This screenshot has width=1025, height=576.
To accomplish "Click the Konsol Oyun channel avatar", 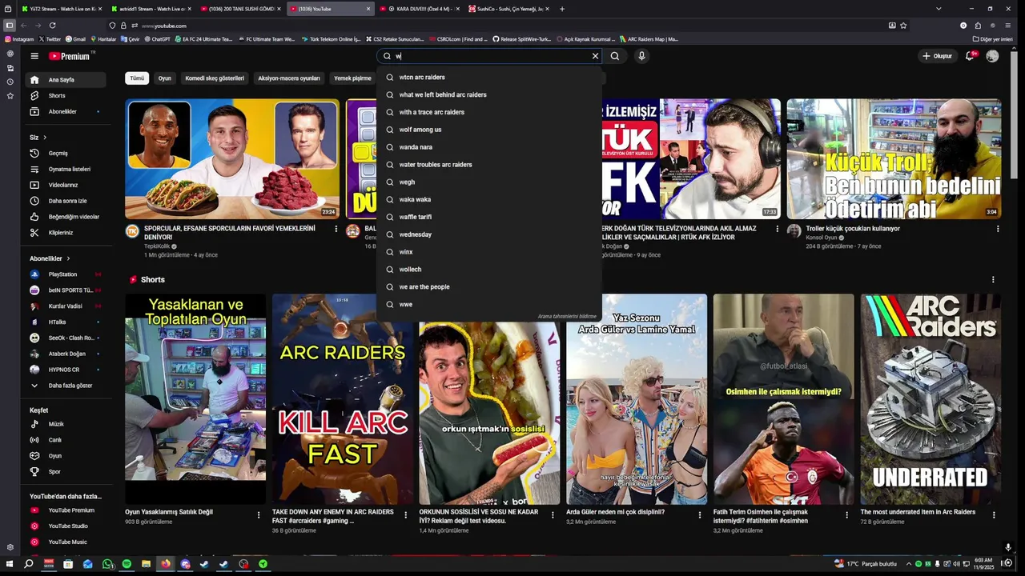I will tap(794, 231).
